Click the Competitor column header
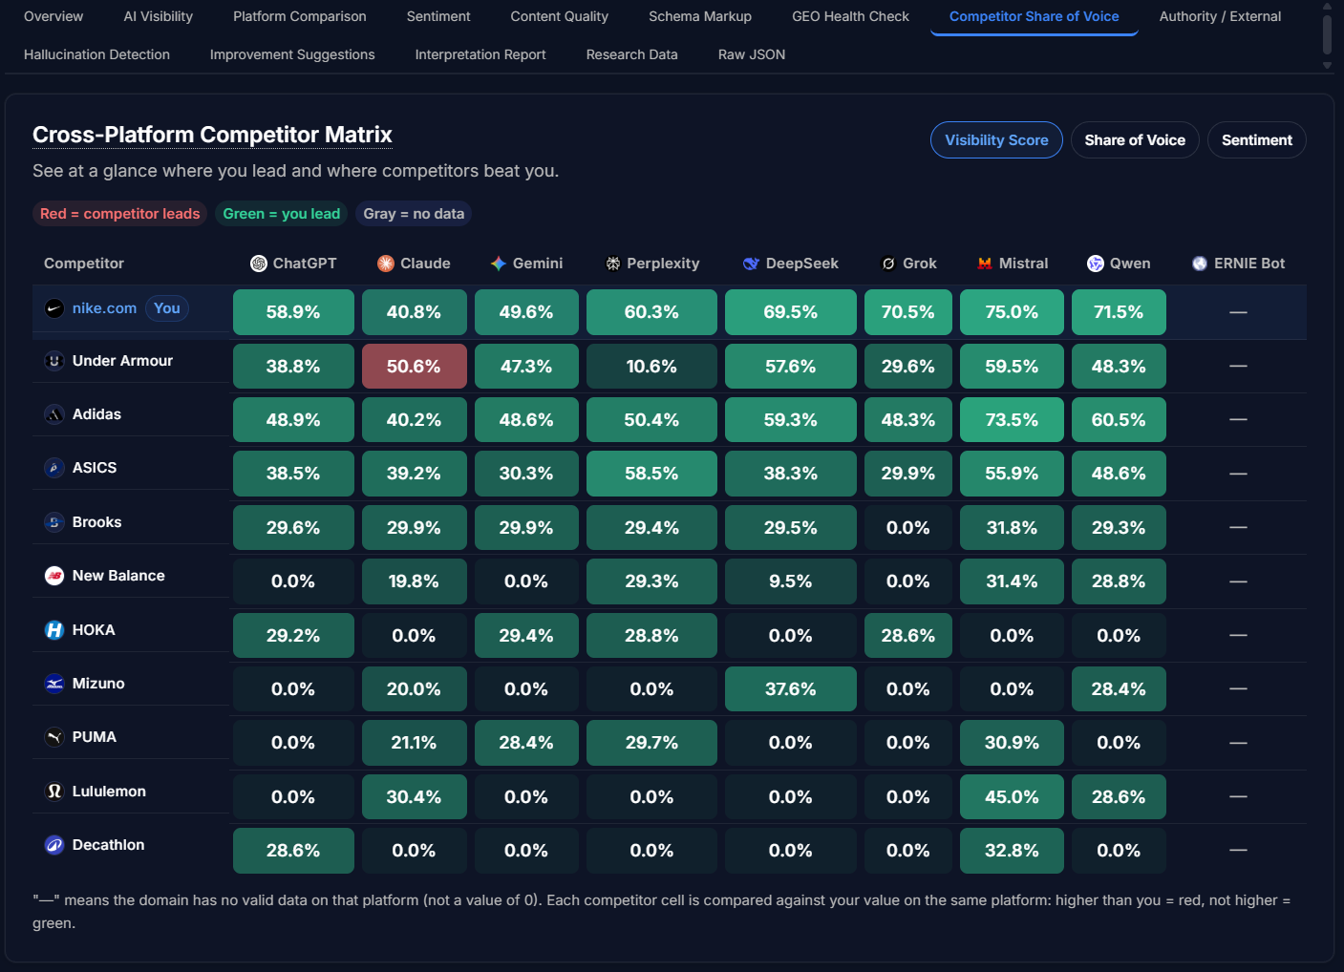The height and width of the screenshot is (972, 1344). (x=84, y=264)
